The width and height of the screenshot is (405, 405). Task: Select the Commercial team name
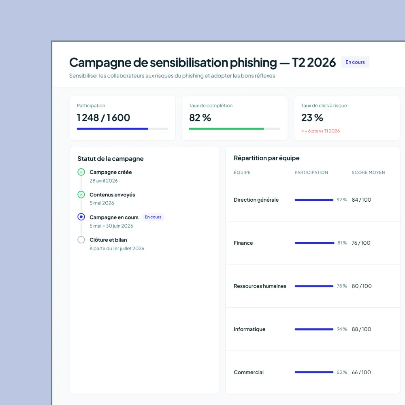tap(249, 373)
